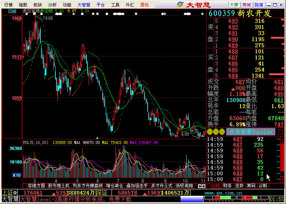
Task: Select the 低吸高抛 indicator tab
Action: pyautogui.click(x=184, y=186)
